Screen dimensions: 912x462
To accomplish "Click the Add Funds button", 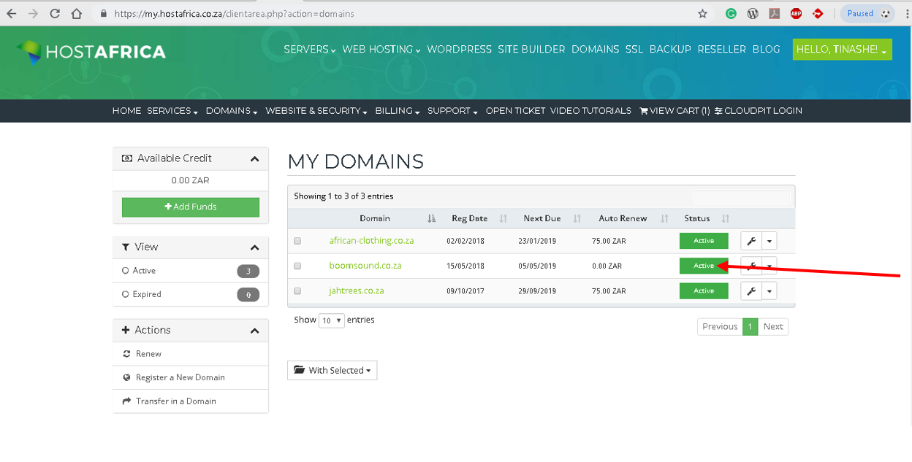I will [x=191, y=207].
